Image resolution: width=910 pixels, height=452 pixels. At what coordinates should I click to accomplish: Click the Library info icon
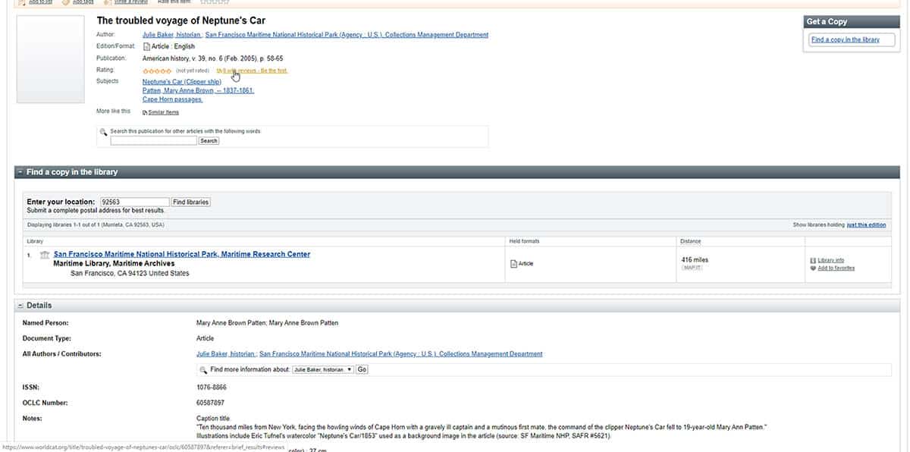click(813, 260)
